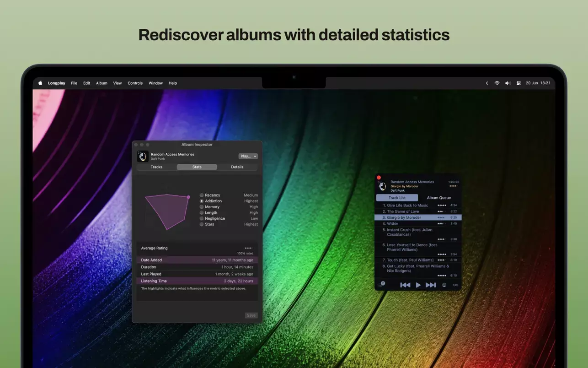The width and height of the screenshot is (588, 368).
Task: Click the radar chart in Stats
Action: [167, 211]
